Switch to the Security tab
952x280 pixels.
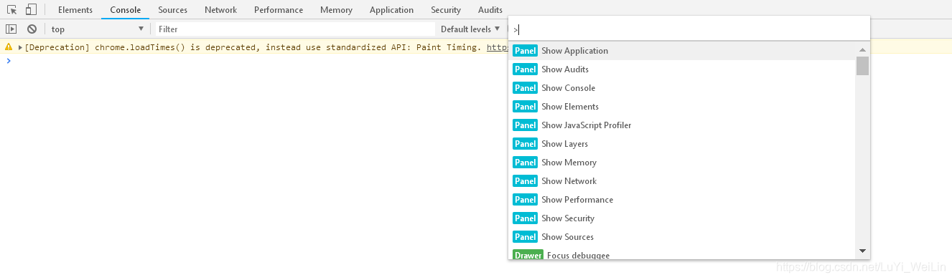446,10
